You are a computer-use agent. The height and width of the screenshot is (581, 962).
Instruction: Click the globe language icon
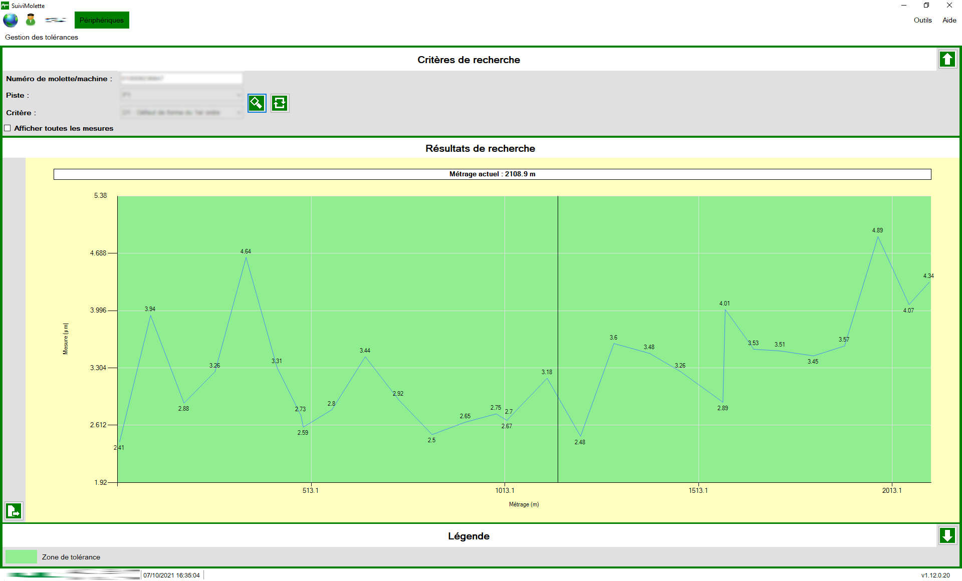pyautogui.click(x=11, y=20)
